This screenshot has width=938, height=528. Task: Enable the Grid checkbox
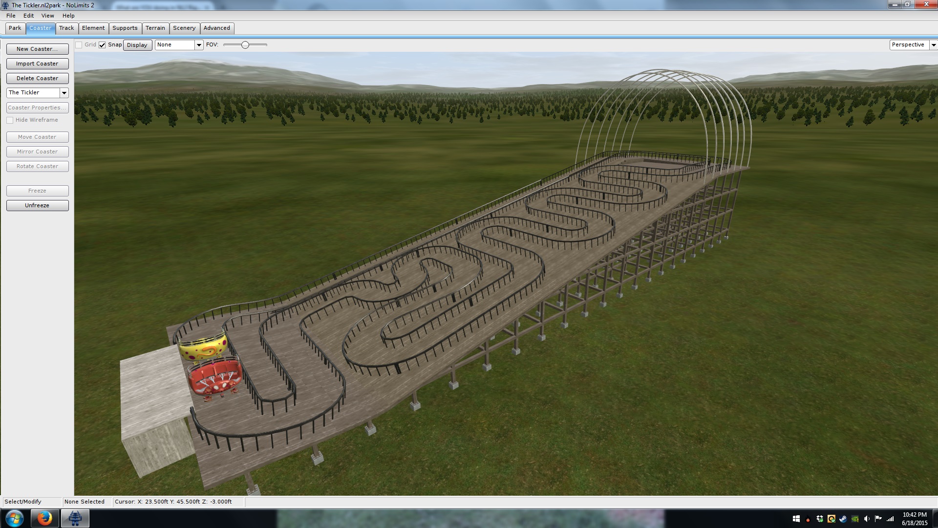coord(79,45)
